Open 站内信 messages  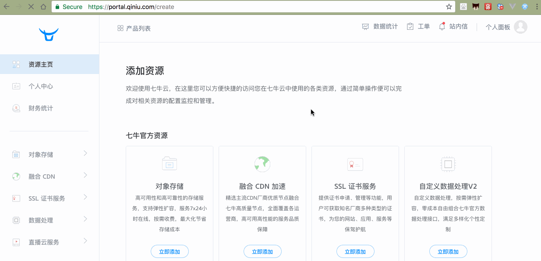453,27
